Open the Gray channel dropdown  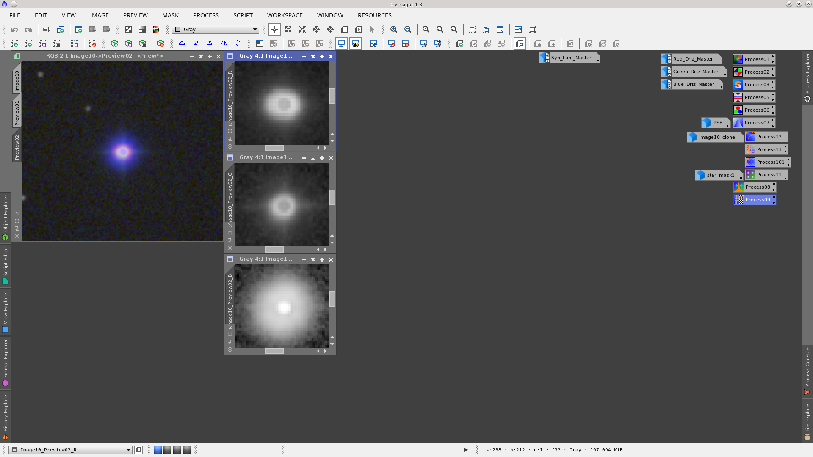pos(255,29)
